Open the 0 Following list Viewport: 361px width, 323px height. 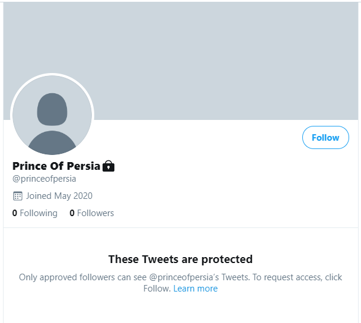35,213
